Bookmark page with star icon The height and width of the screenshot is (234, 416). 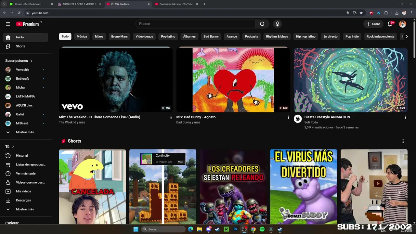361,13
